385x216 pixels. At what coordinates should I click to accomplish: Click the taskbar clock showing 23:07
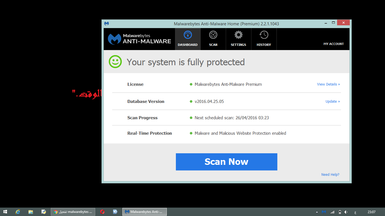(x=371, y=212)
